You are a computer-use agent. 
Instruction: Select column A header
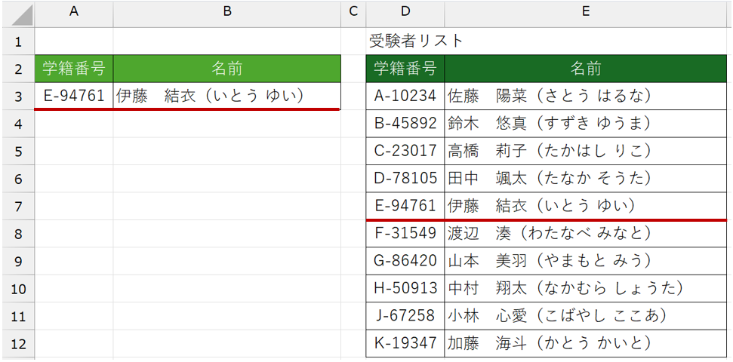(74, 13)
